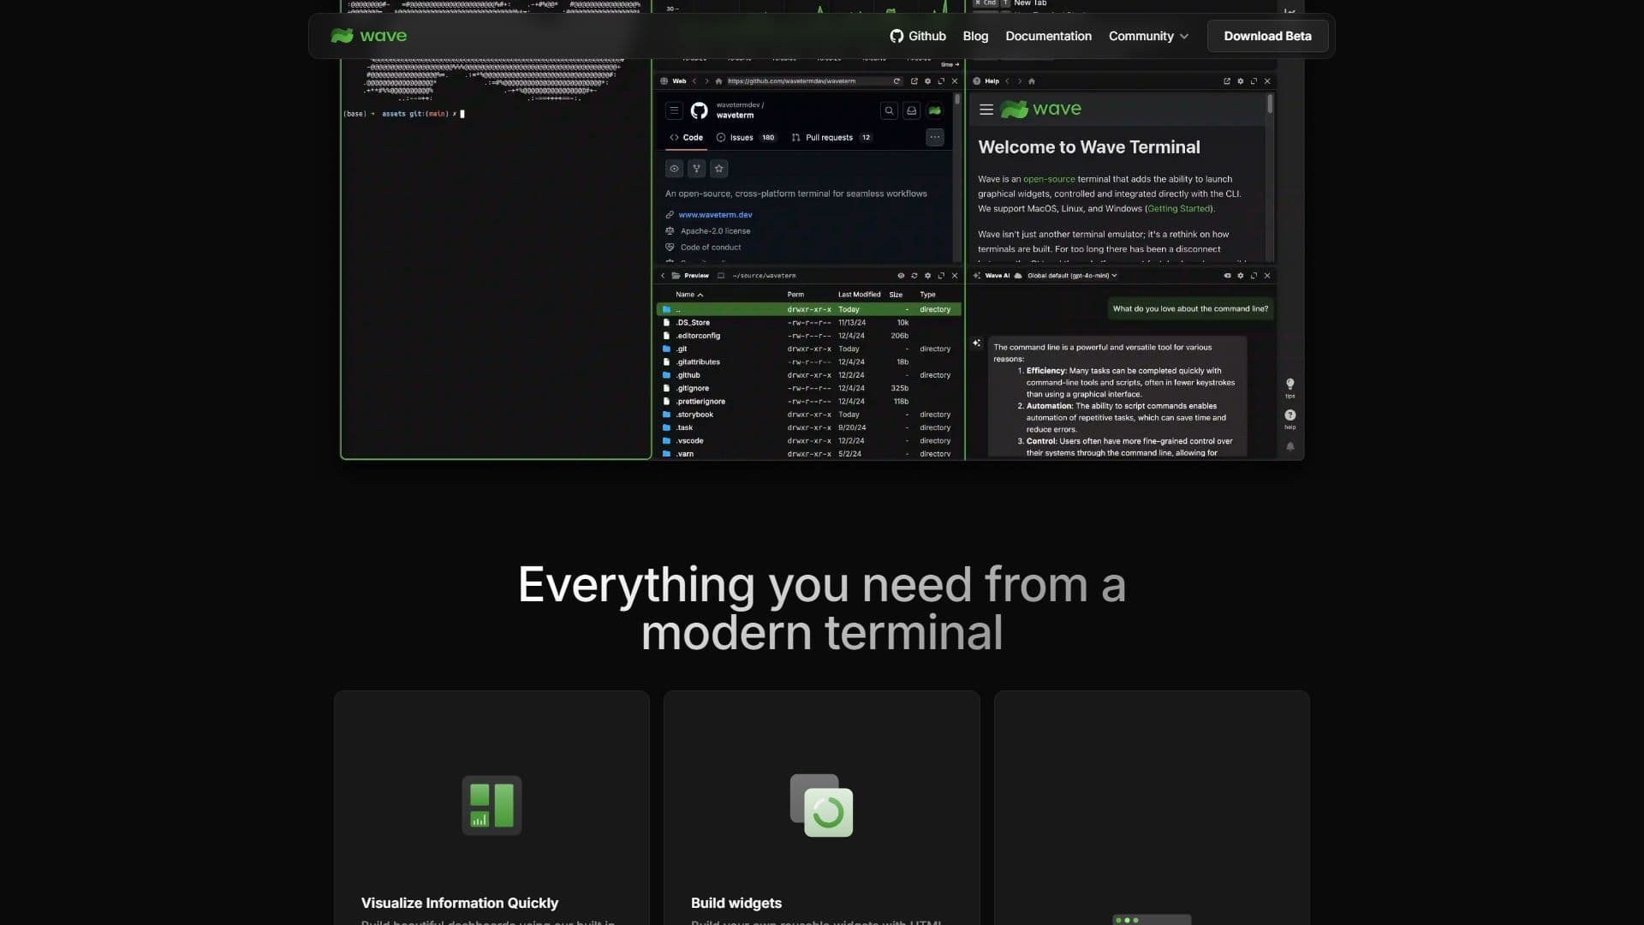Open the Preview block settings gear

[927, 276]
